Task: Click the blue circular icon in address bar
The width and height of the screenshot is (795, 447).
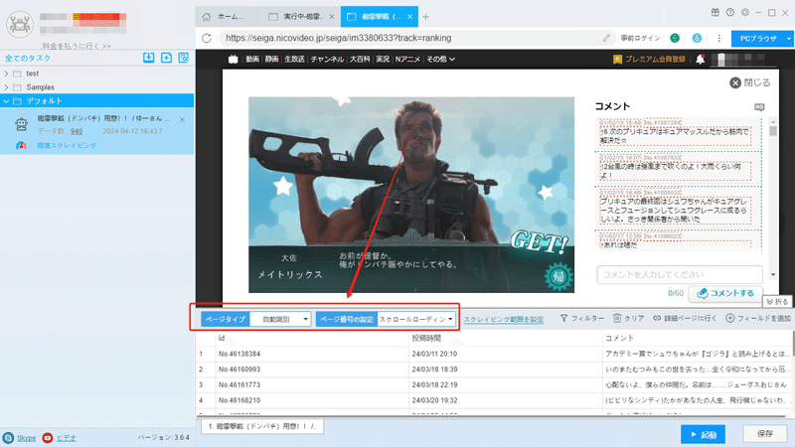Action: [x=698, y=38]
